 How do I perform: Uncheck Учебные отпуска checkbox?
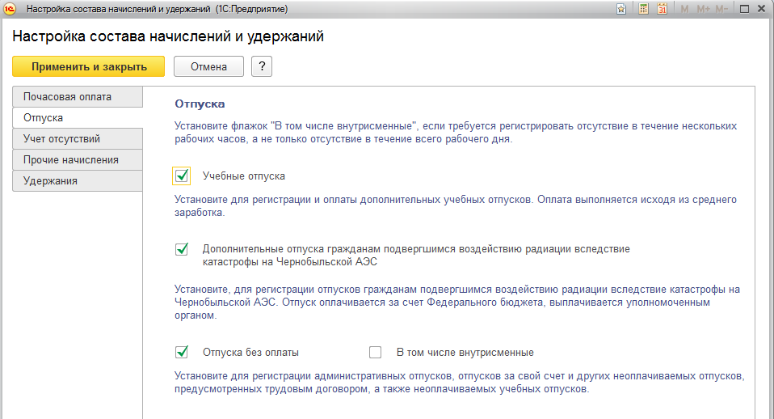point(182,176)
